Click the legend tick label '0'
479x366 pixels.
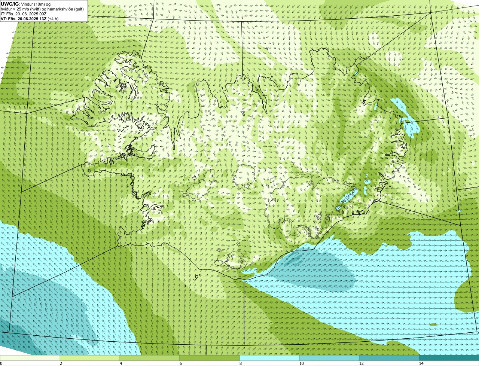point(1,363)
